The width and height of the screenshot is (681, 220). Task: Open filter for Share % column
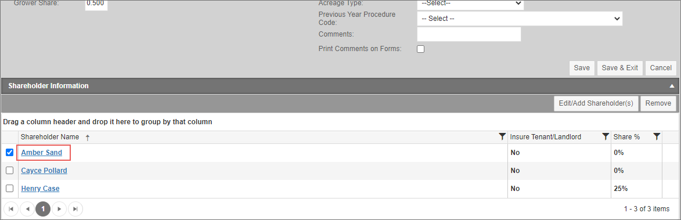657,136
